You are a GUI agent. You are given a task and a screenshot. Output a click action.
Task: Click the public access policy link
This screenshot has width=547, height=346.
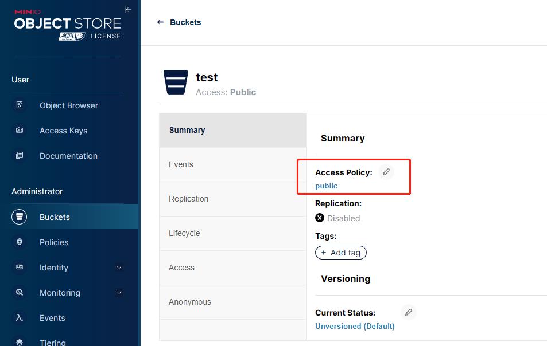click(327, 186)
